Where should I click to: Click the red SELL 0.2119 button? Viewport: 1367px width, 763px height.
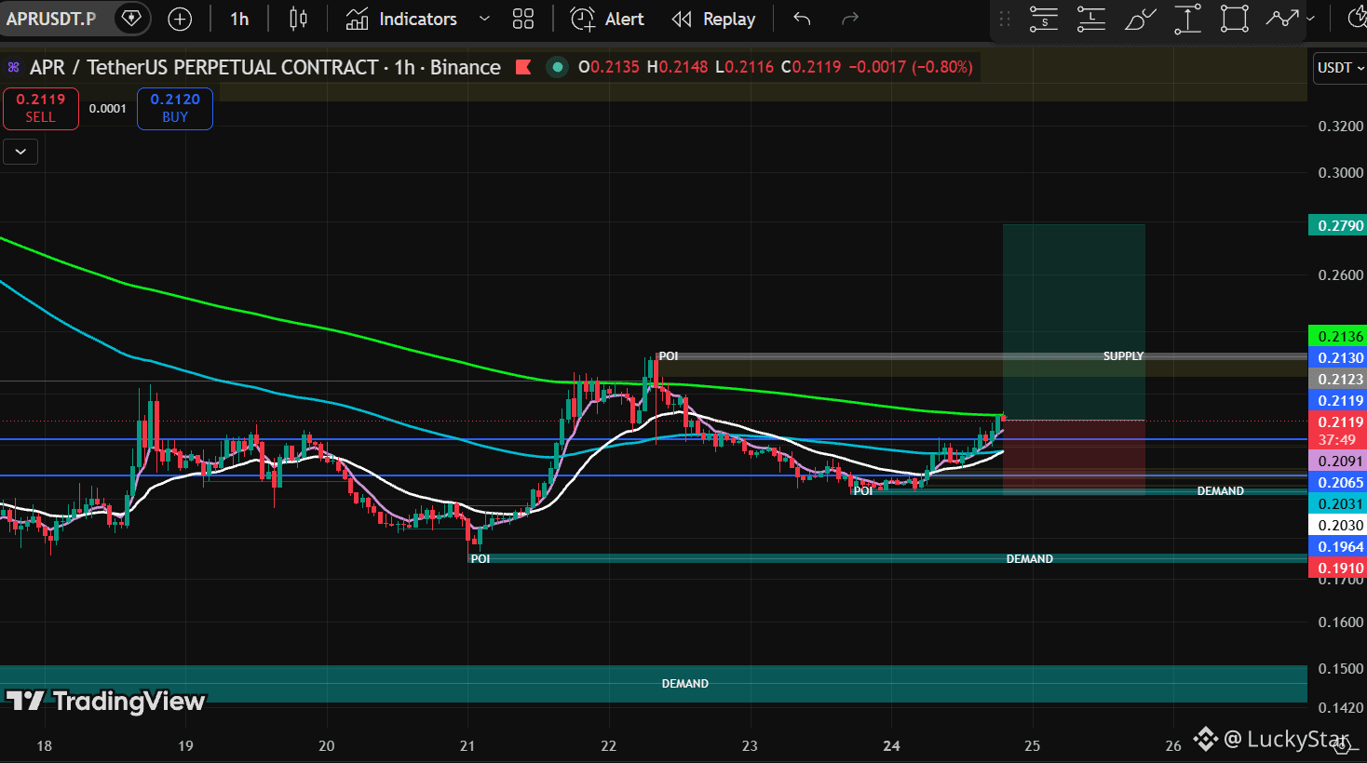(40, 108)
